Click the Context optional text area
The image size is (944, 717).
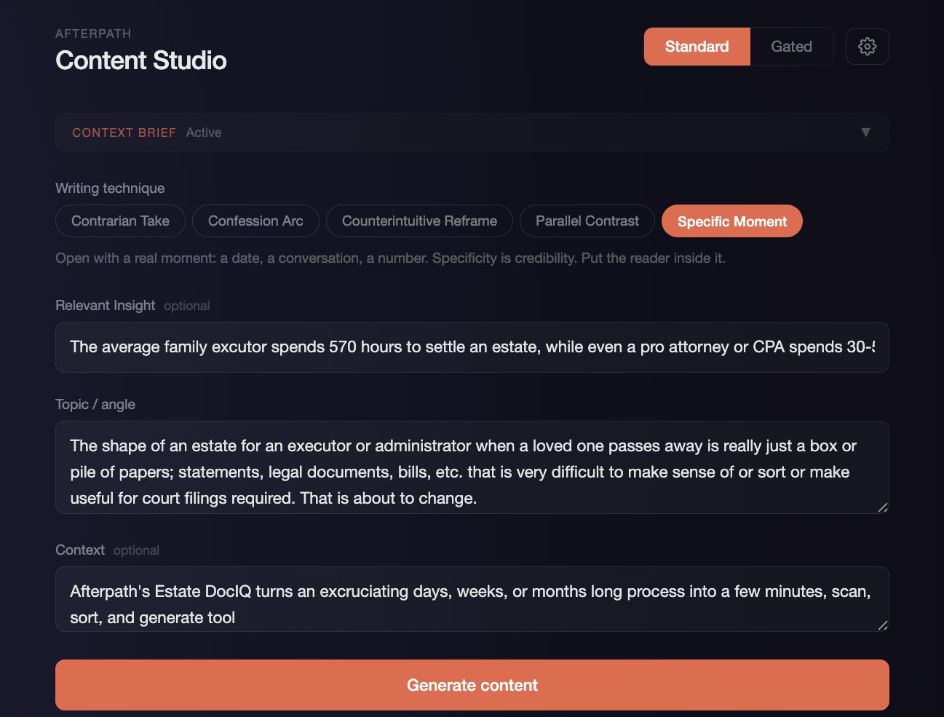pos(472,599)
